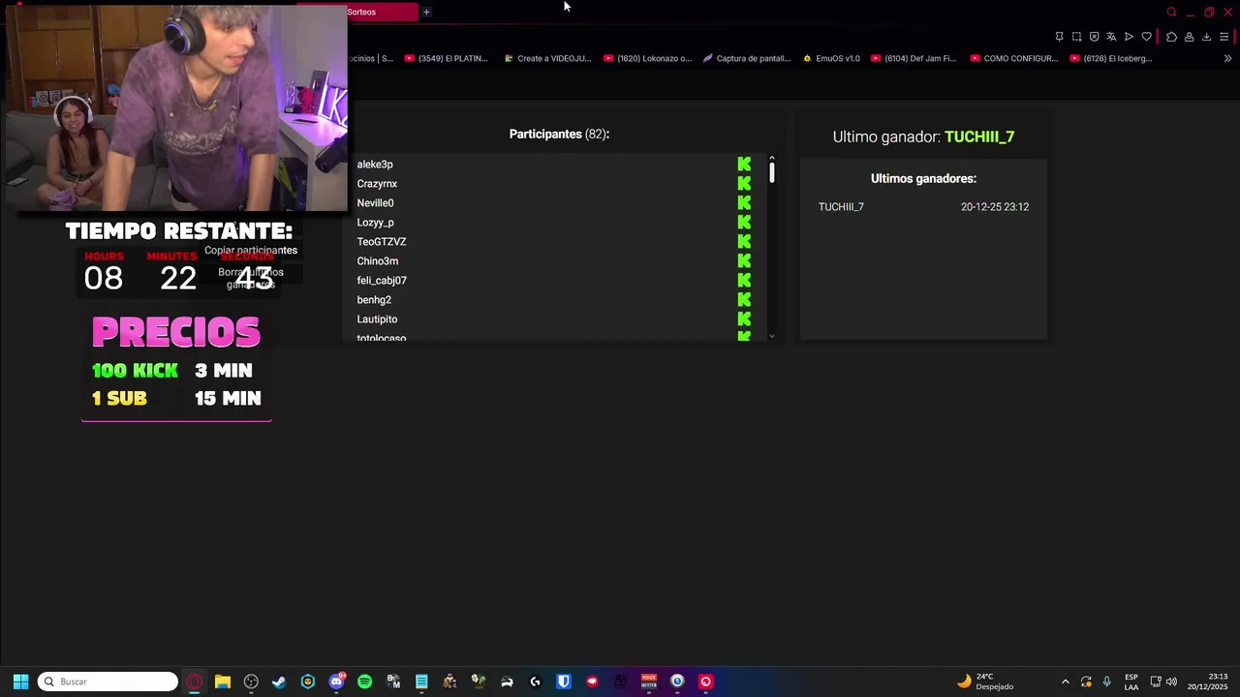The image size is (1240, 697).
Task: Click the Buscar taskbar search field
Action: pos(108,682)
